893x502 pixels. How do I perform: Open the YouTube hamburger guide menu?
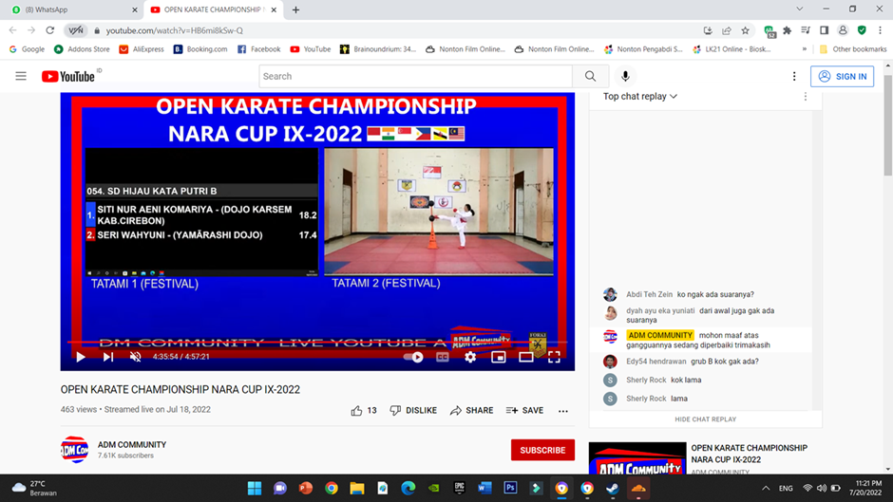coord(21,76)
